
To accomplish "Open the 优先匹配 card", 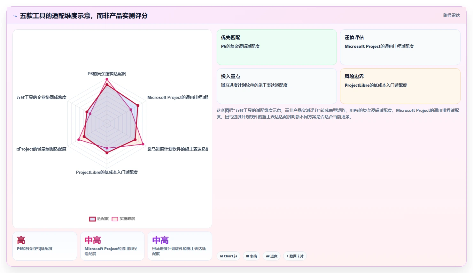I will [x=277, y=47].
